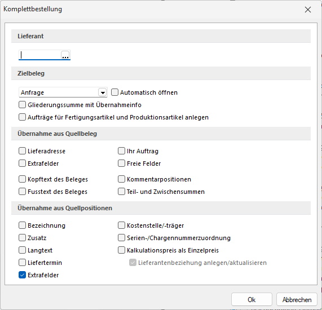
Task: Check Freie Felder
Action: coord(121,163)
